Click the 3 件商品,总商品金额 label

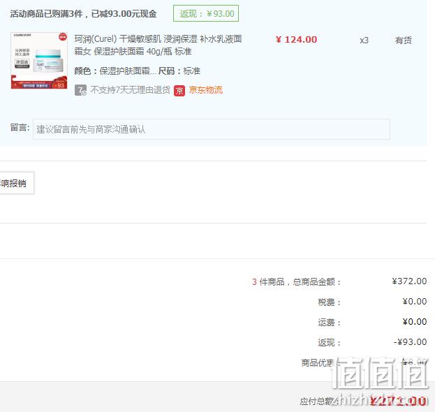coord(296,282)
